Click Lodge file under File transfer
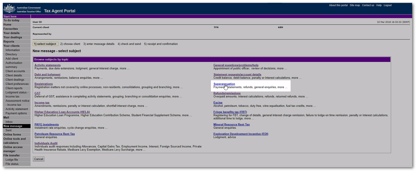This screenshot has height=172, width=417. click(x=12, y=160)
